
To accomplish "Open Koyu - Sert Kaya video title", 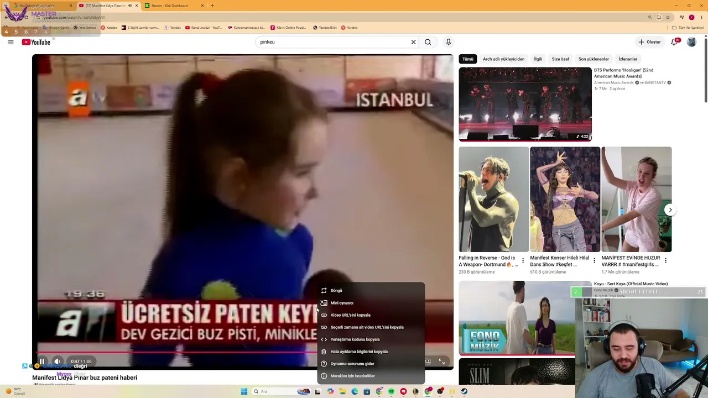I will coord(631,284).
